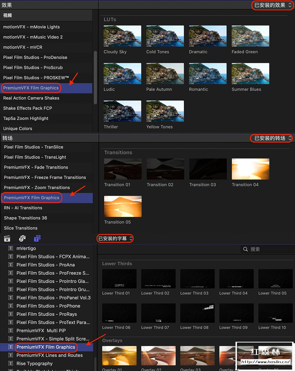This screenshot has height=371, width=295.
Task: Click the title icon beside Rise Typography
Action: click(11, 363)
